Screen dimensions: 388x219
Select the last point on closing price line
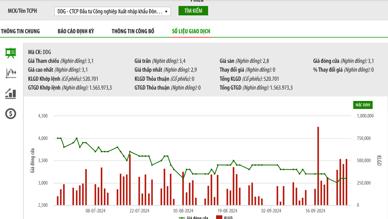pyautogui.click(x=346, y=178)
